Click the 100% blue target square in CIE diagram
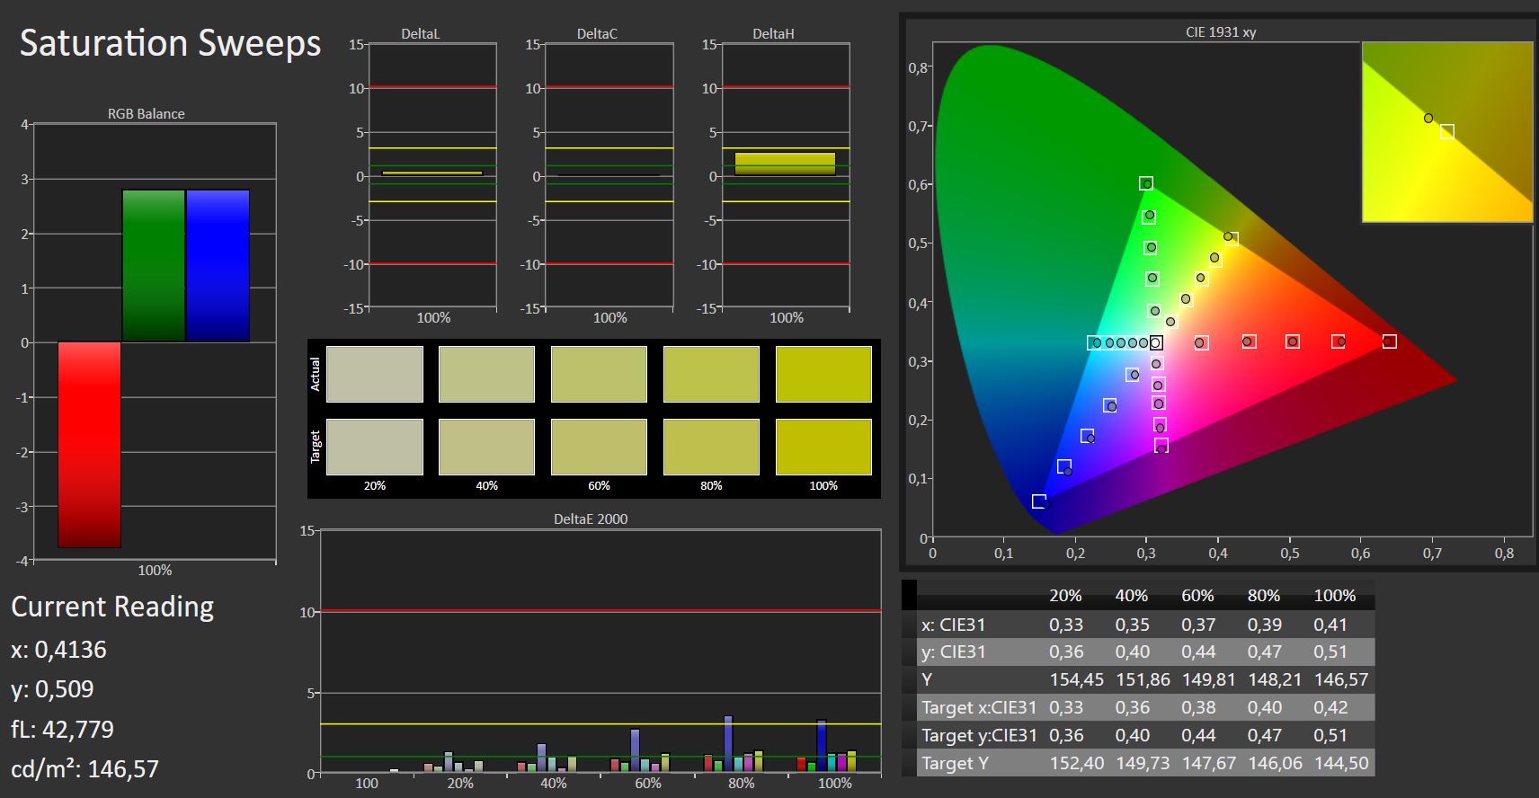Viewport: 1539px width, 798px height. [1039, 501]
